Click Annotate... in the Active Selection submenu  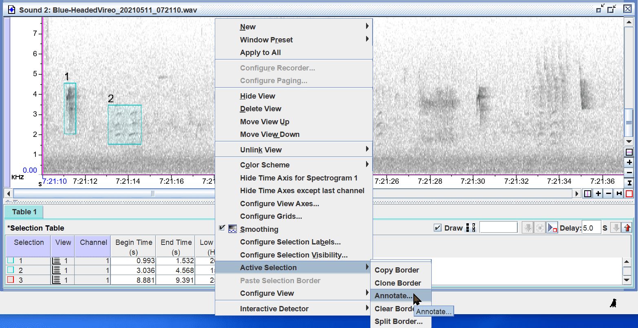click(400, 295)
